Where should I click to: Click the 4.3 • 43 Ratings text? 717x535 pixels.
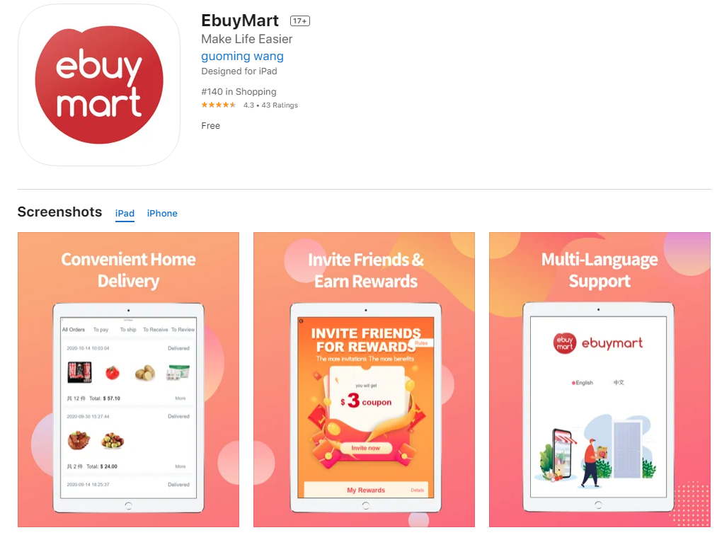tap(270, 105)
